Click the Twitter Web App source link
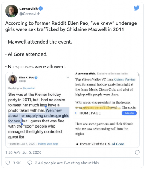Image resolution: width=145 pixels, height=169 pixels. [48, 144]
